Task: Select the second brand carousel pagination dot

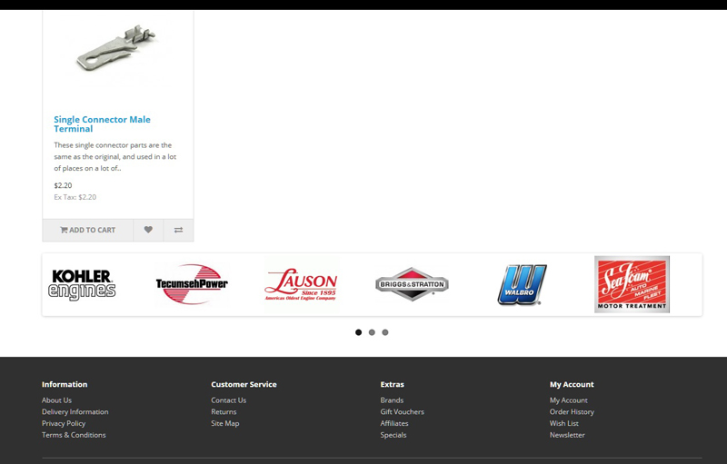Action: point(372,332)
